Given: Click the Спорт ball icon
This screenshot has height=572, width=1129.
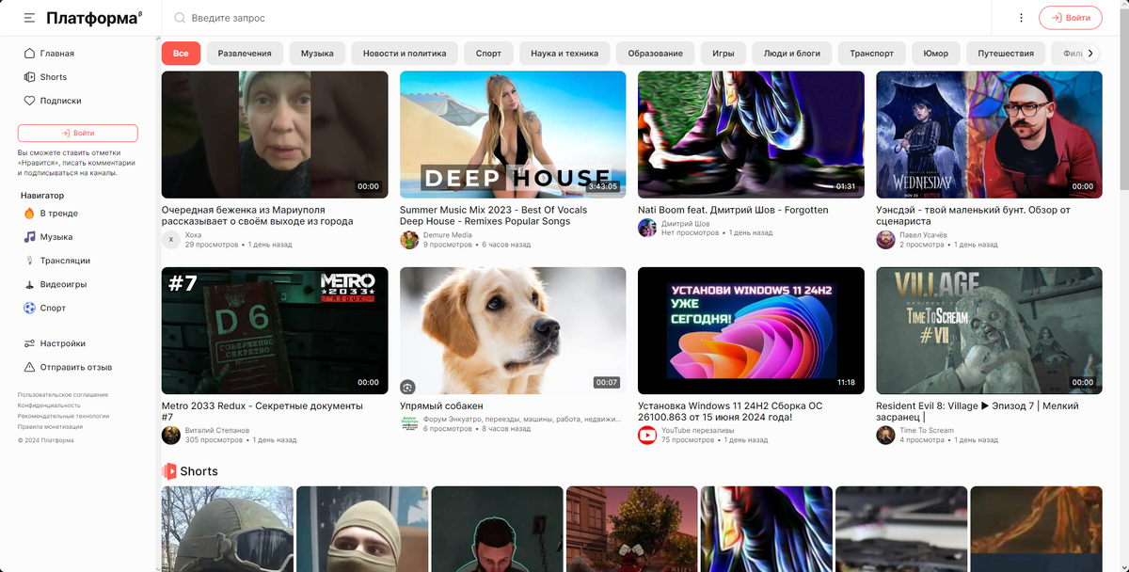Looking at the screenshot, I should (x=30, y=308).
